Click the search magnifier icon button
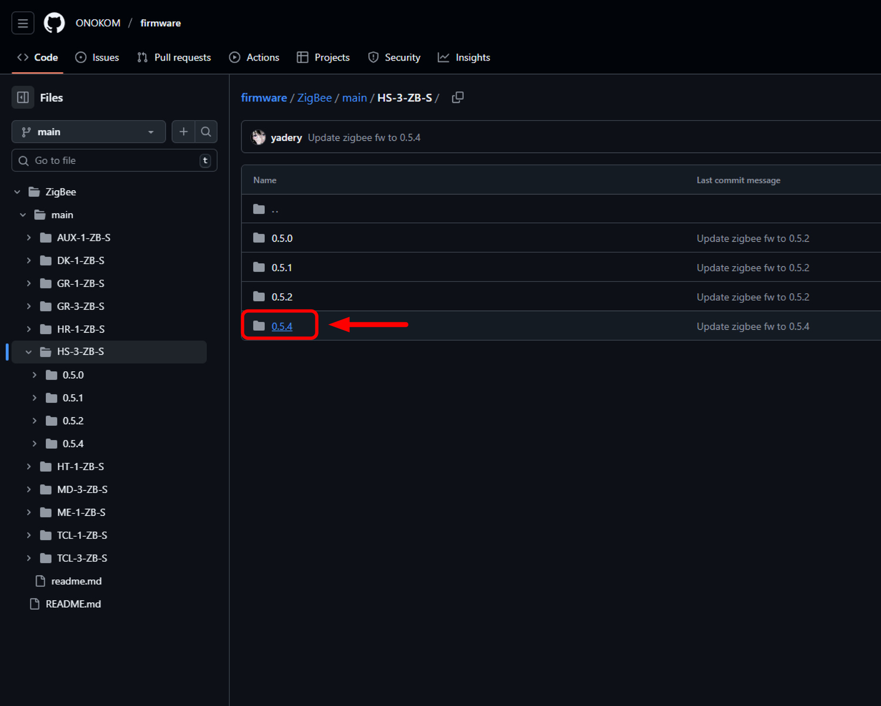Viewport: 881px width, 706px height. [206, 132]
